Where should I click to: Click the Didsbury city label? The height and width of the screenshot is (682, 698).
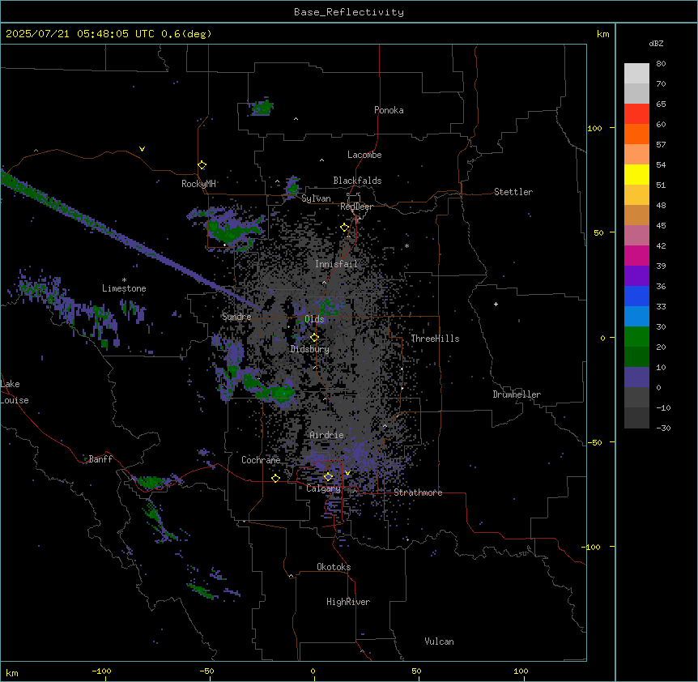[310, 349]
